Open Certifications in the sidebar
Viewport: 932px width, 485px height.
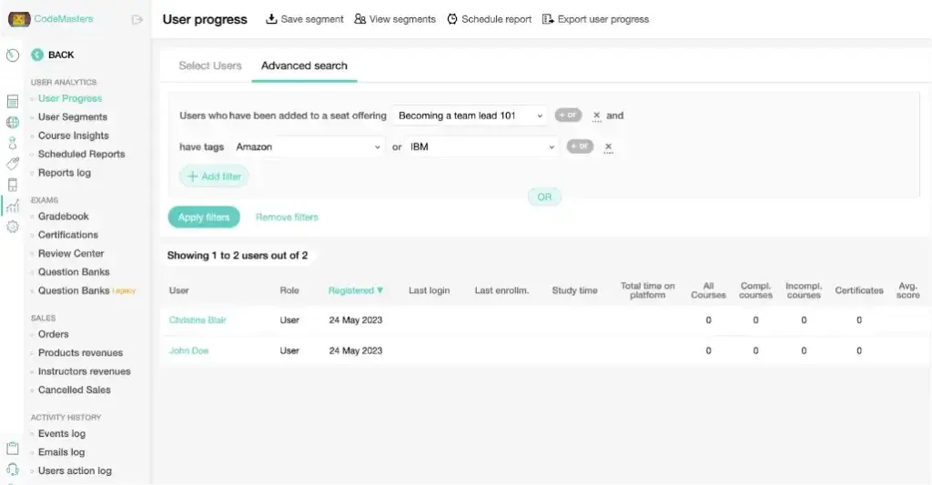point(68,235)
